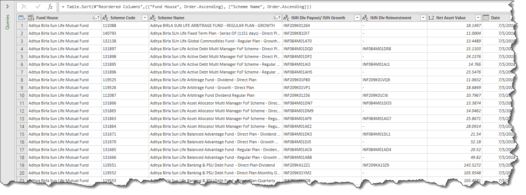This screenshot has width=526, height=195.
Task: Click scheme code cell 119552
Action: click(x=125, y=173)
